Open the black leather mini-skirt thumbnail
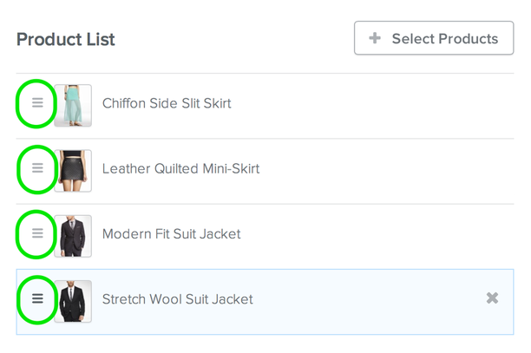Screen dimensions: 531x353 [x=73, y=171]
